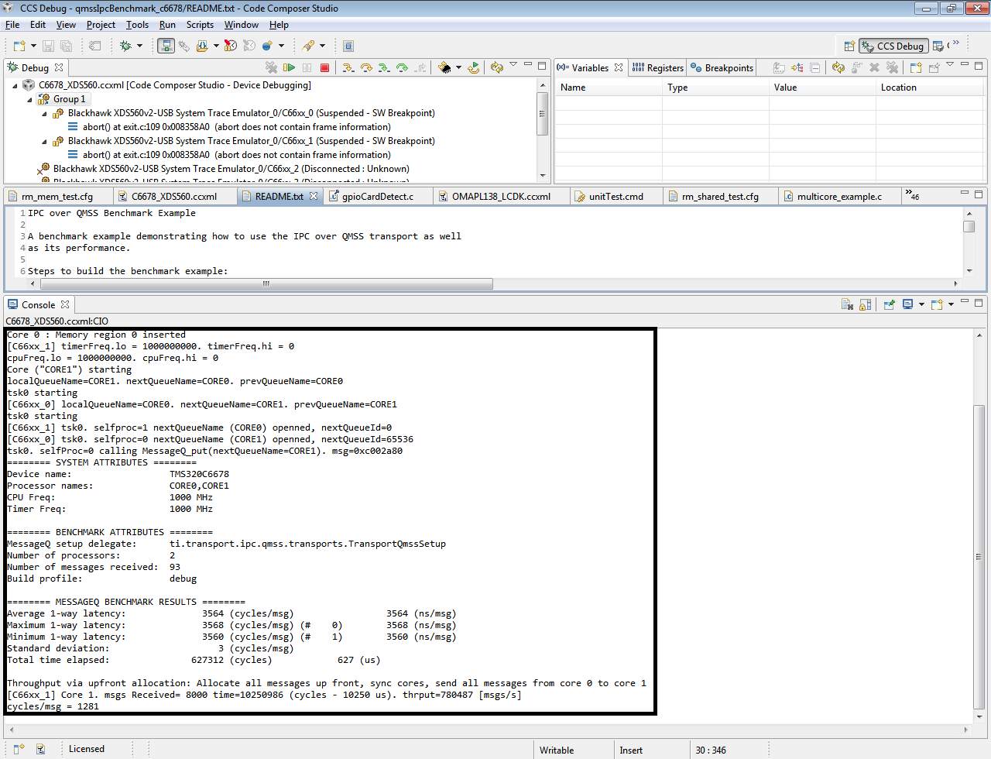The width and height of the screenshot is (991, 759).
Task: Open the multicore_example.c editor tab
Action: [x=838, y=197]
